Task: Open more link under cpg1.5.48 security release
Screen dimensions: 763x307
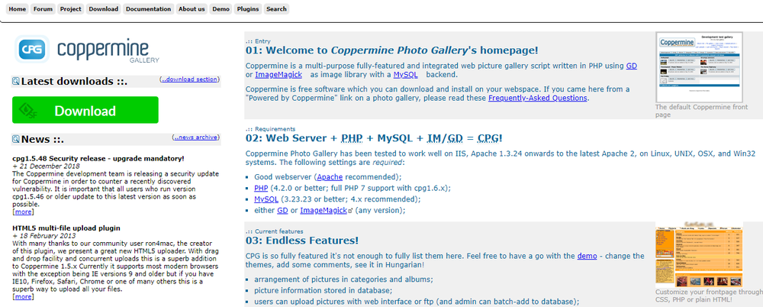Action: click(x=23, y=212)
